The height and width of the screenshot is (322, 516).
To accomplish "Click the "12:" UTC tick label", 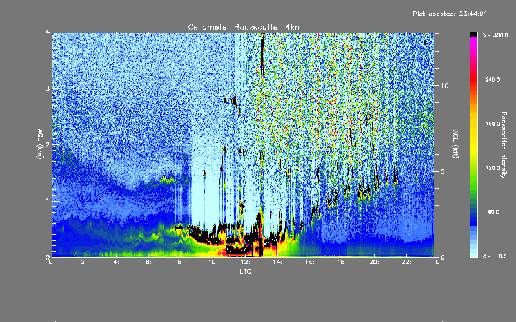I will click(245, 262).
